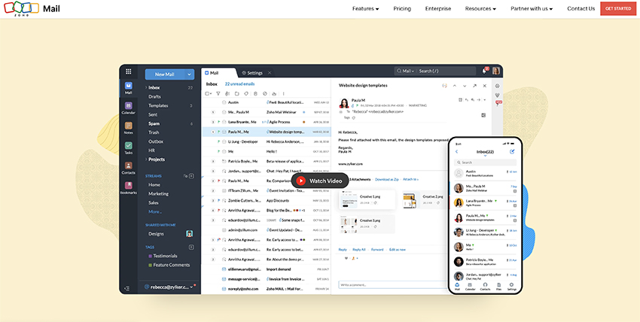Open the Contacts app in sidebar
Image resolution: width=640 pixels, height=322 pixels.
point(129,168)
